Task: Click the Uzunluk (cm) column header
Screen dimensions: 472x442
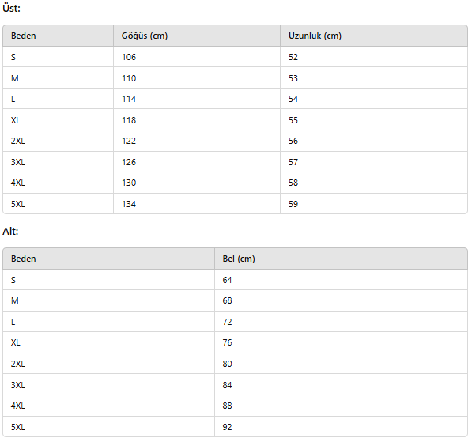Action: [x=373, y=36]
